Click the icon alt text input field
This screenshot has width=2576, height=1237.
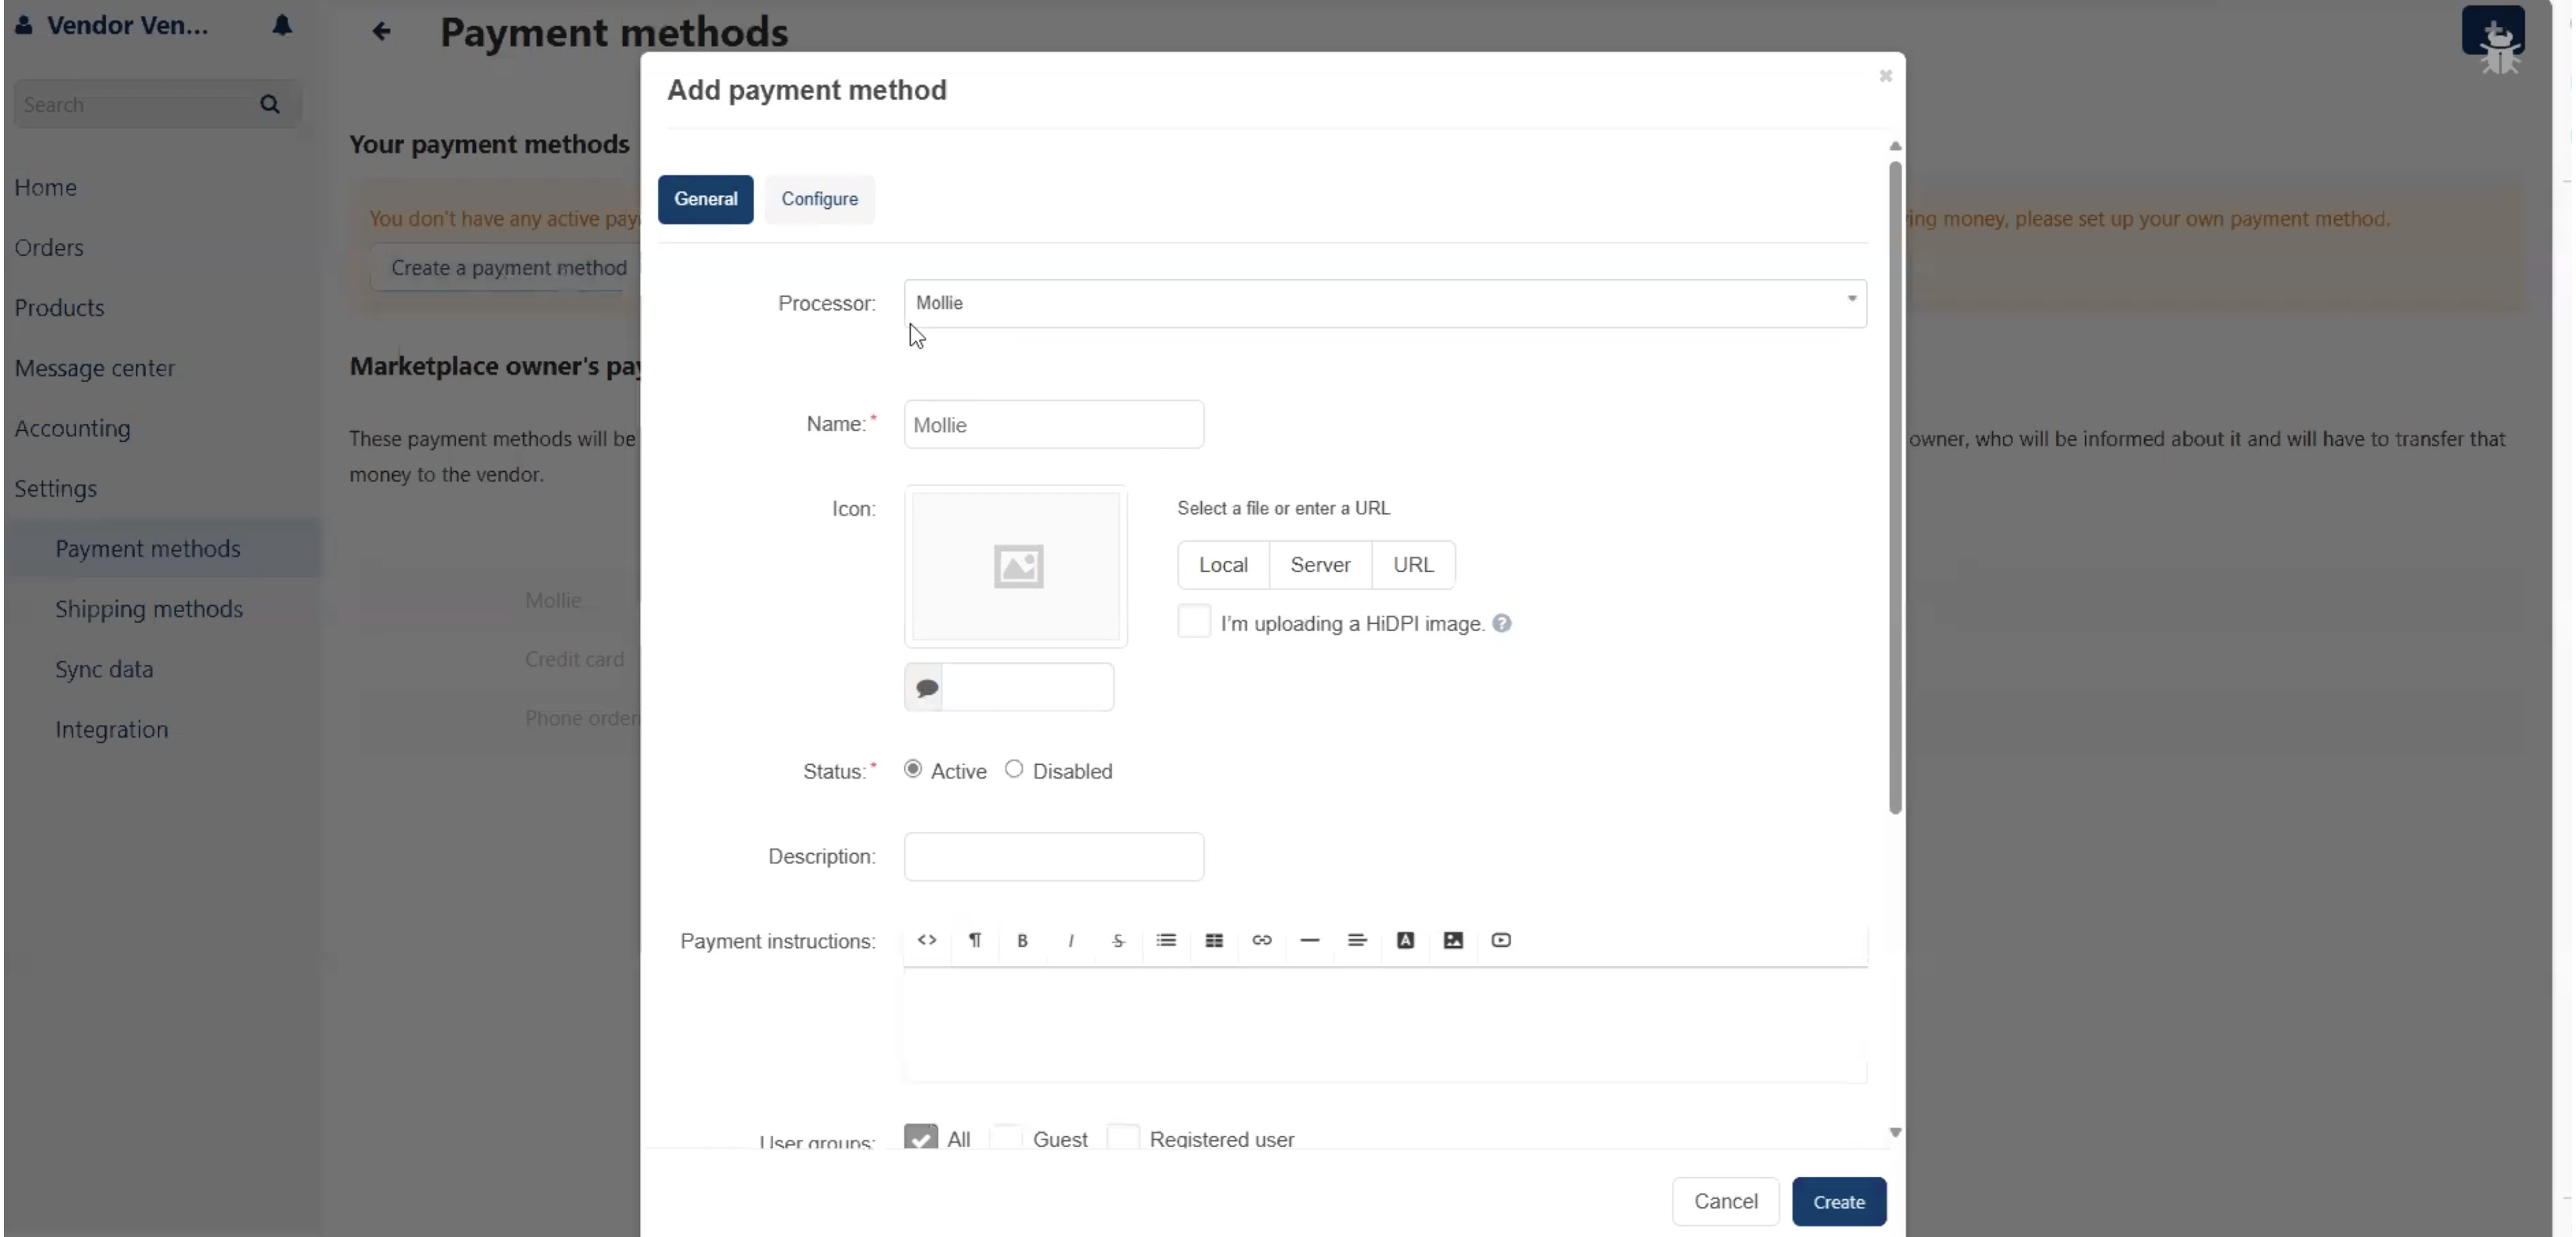tap(1027, 688)
